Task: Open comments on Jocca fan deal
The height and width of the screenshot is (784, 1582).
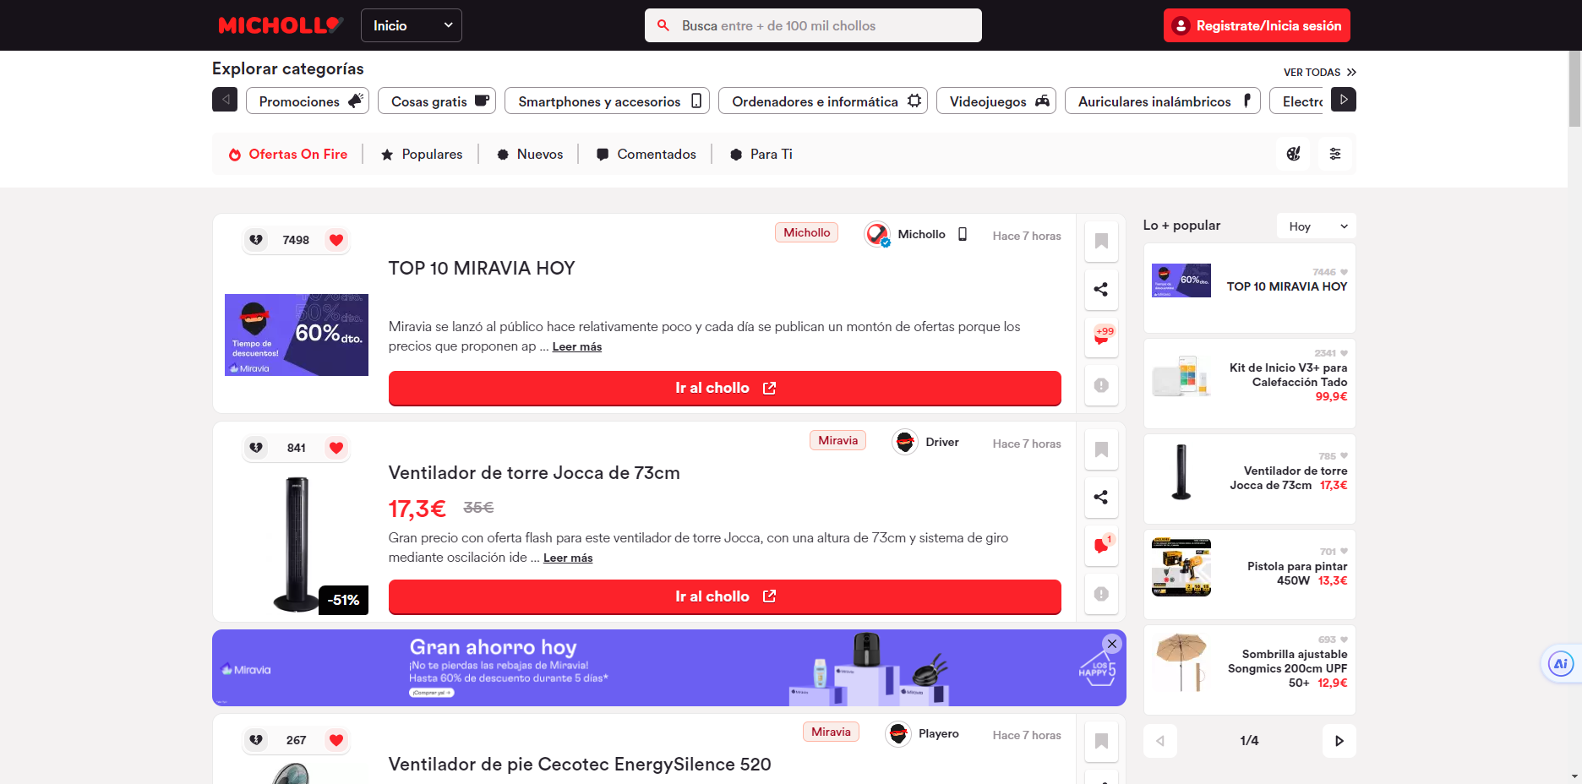Action: click(x=1101, y=546)
